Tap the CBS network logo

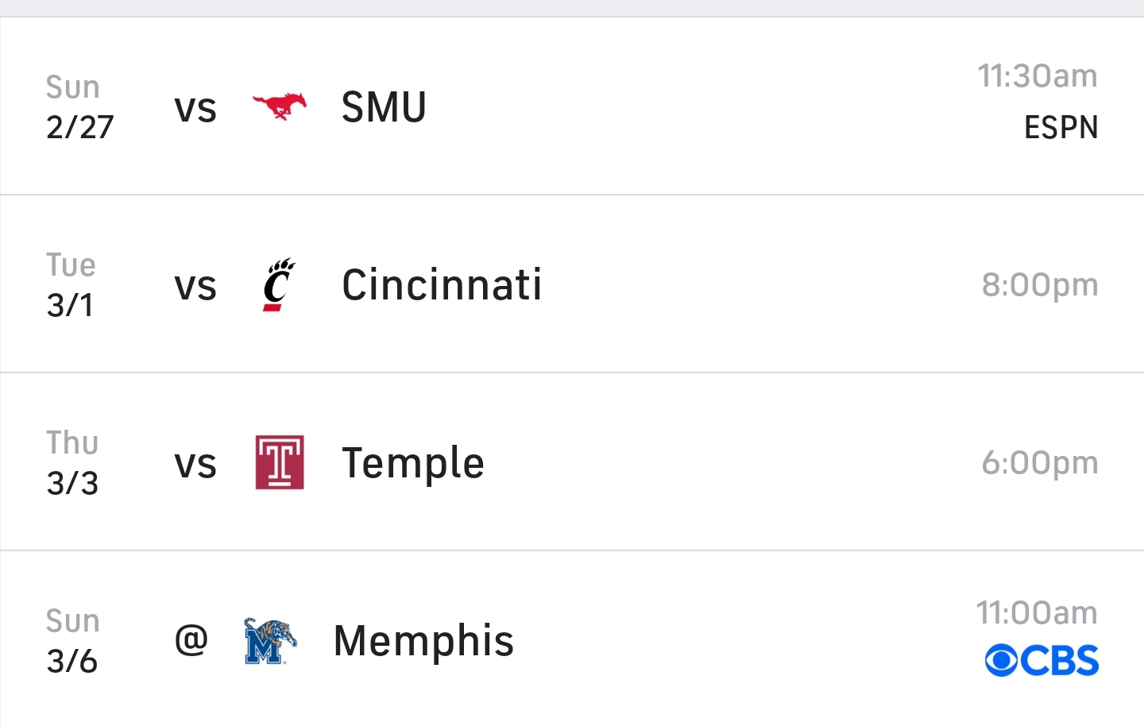[x=1042, y=661]
